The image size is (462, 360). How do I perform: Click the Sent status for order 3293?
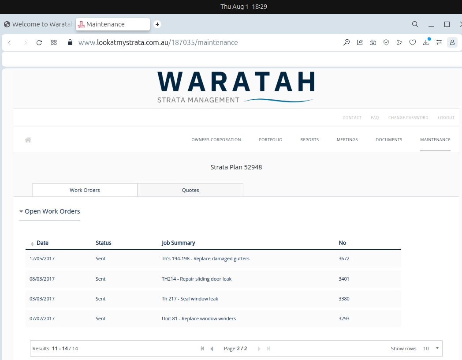tap(101, 319)
